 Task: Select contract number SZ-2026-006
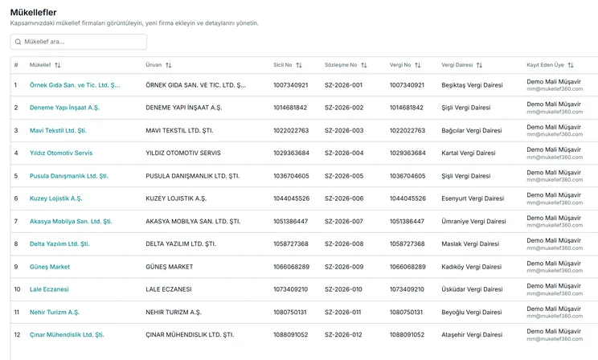coord(344,198)
